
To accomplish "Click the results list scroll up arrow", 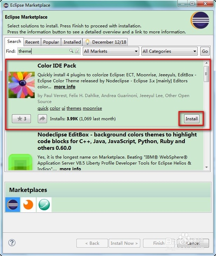I will (207, 63).
